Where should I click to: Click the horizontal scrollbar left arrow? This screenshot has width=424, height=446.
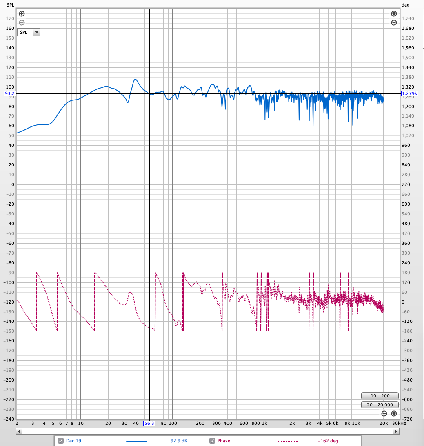pos(19,431)
